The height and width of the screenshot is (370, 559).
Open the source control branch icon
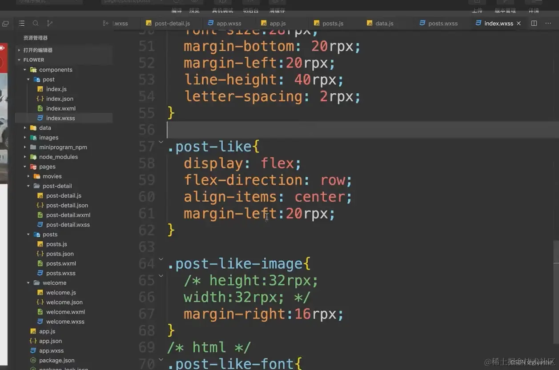(x=49, y=23)
